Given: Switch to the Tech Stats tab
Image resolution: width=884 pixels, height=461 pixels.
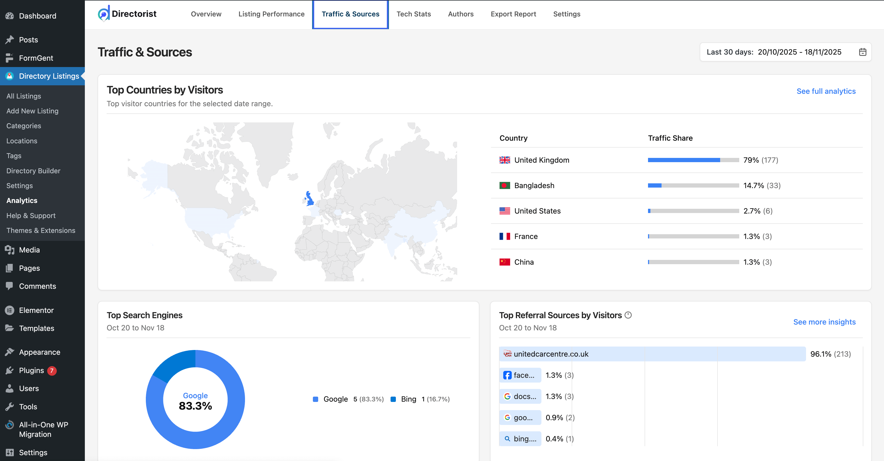Looking at the screenshot, I should (414, 14).
